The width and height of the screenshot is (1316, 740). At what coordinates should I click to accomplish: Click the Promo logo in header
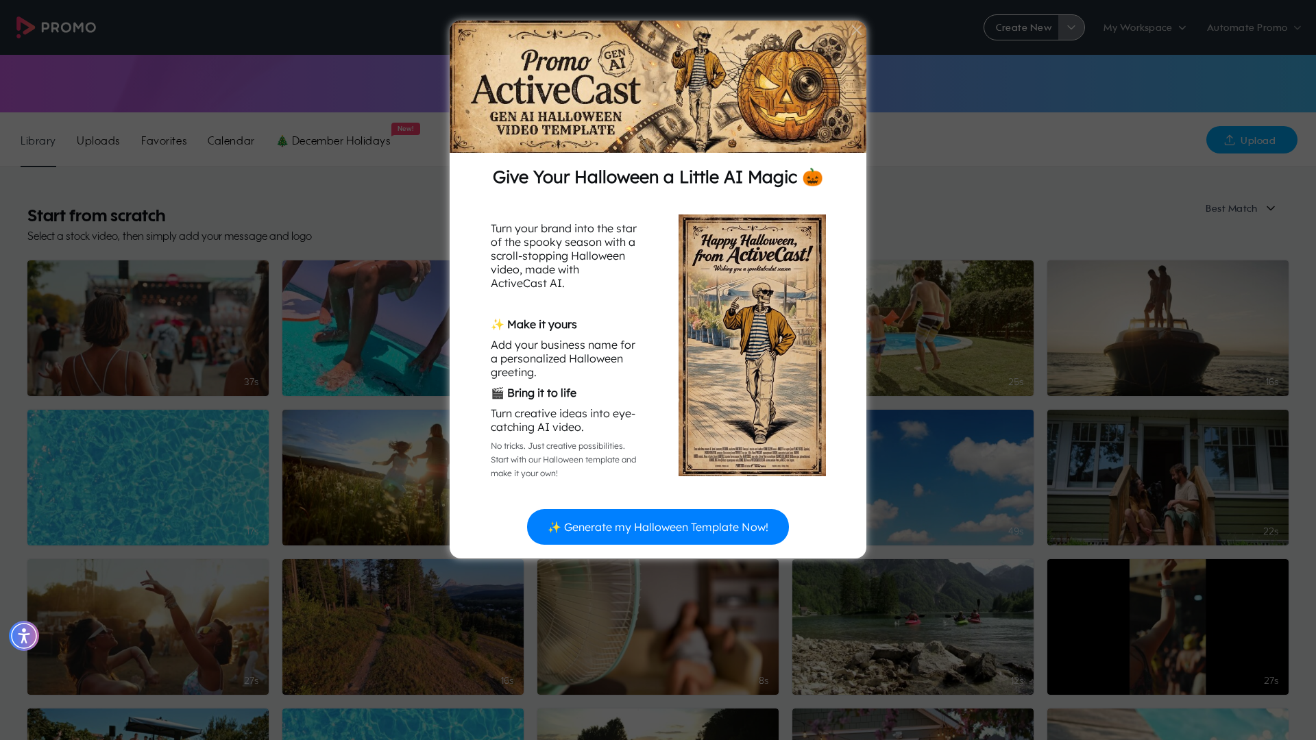tap(56, 27)
